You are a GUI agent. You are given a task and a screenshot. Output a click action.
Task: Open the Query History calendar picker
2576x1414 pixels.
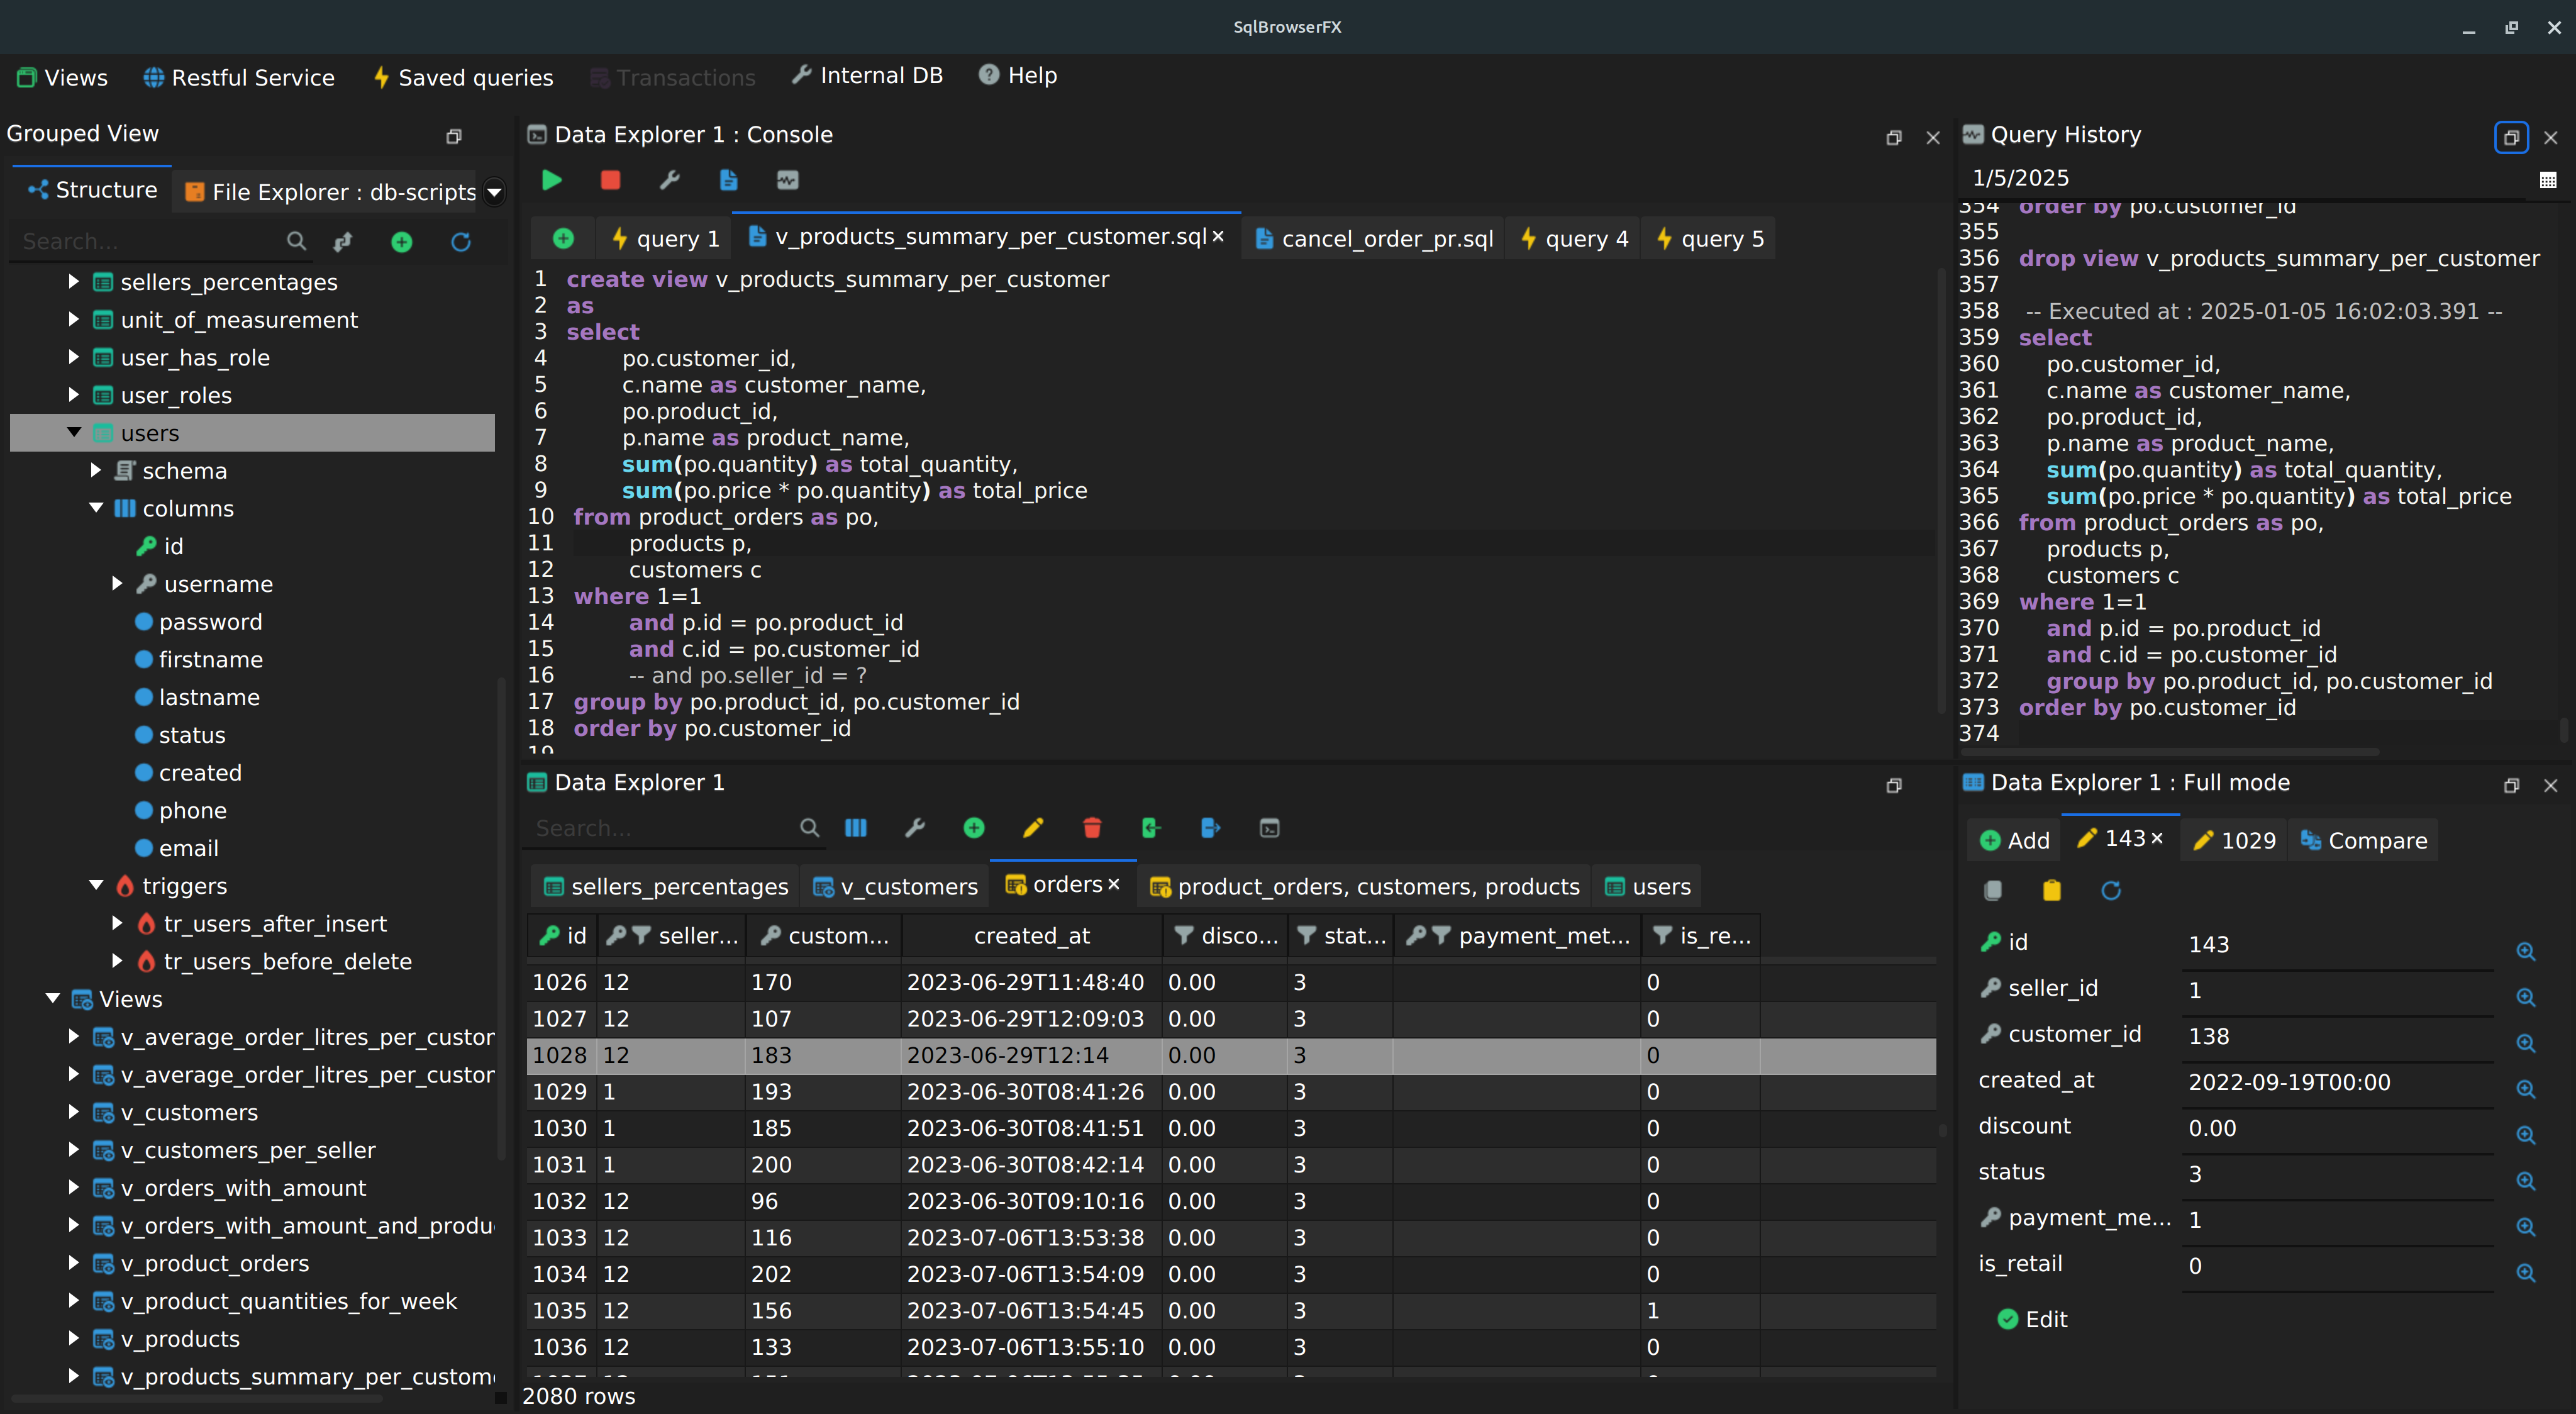2547,180
